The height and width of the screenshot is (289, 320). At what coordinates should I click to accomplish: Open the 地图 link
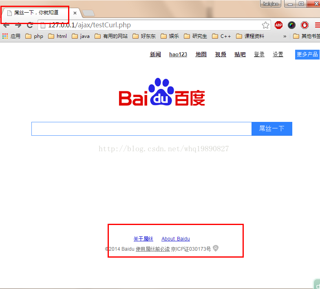point(201,55)
